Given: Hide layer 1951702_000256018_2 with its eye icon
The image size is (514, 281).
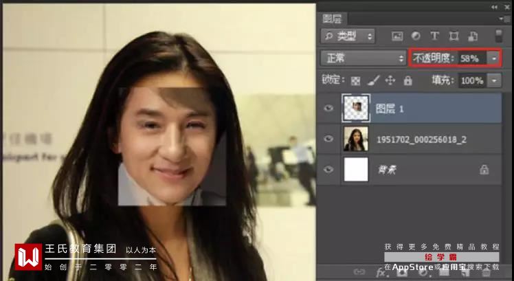Looking at the screenshot, I should 328,139.
